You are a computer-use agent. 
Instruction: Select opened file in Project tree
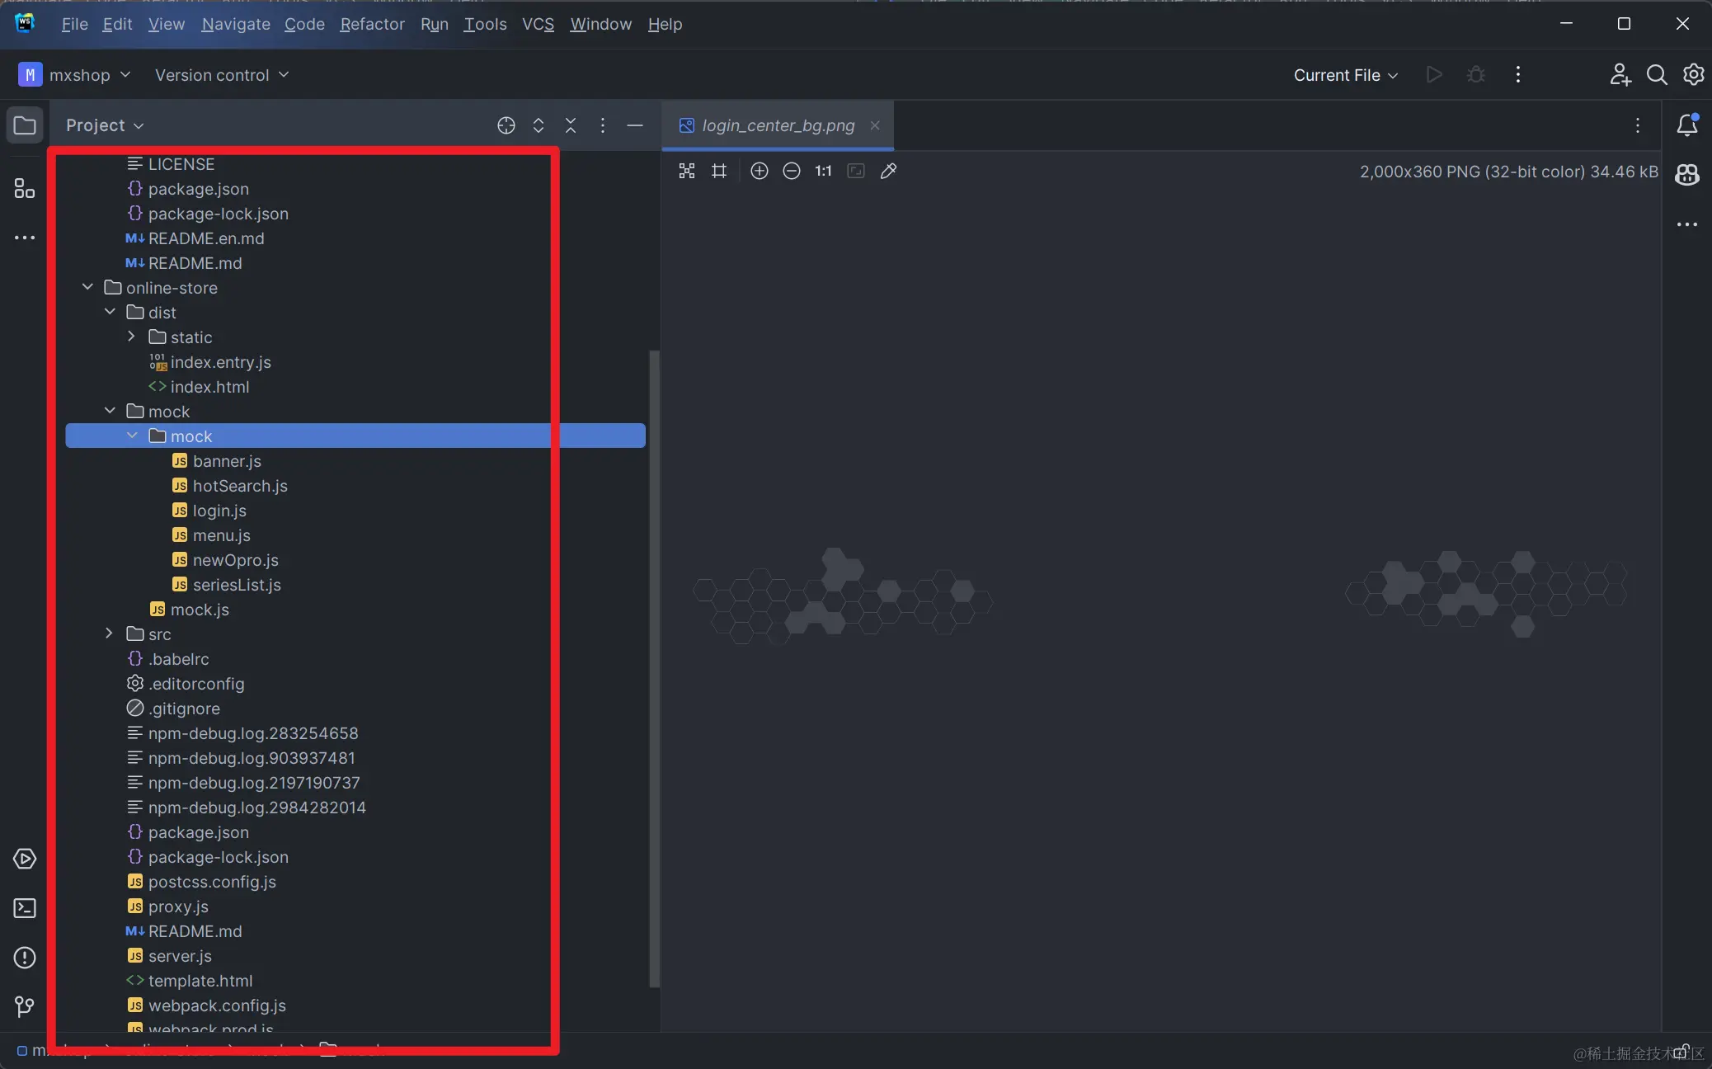[x=506, y=125]
